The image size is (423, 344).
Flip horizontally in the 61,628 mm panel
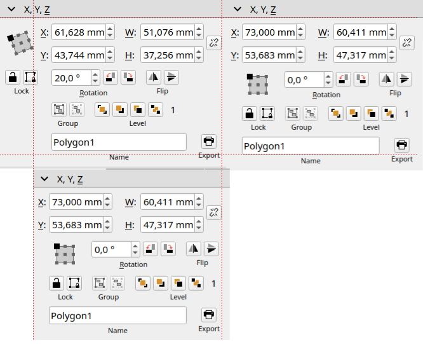tap(154, 78)
